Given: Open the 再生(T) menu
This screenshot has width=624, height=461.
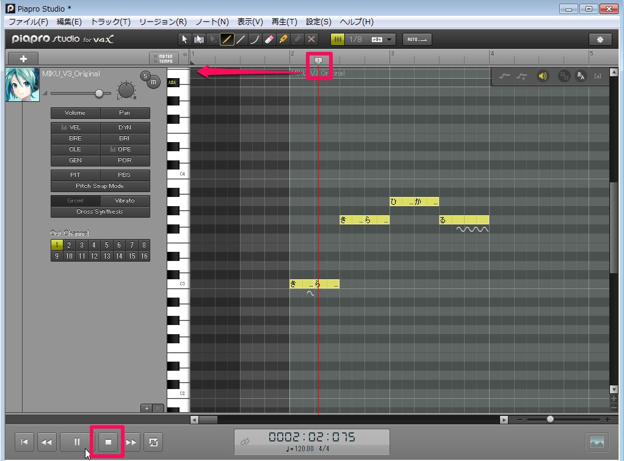Looking at the screenshot, I should coord(283,22).
